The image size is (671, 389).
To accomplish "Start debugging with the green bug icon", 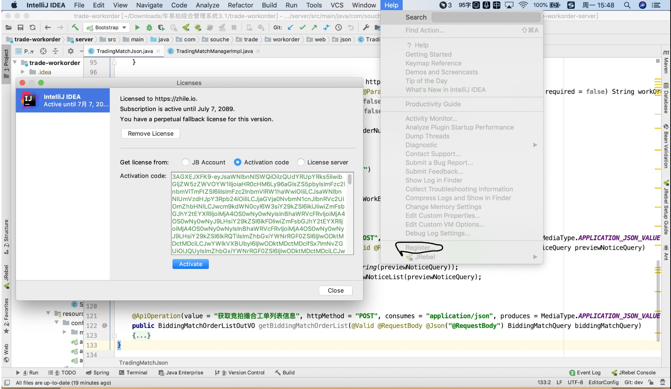I will [x=149, y=28].
